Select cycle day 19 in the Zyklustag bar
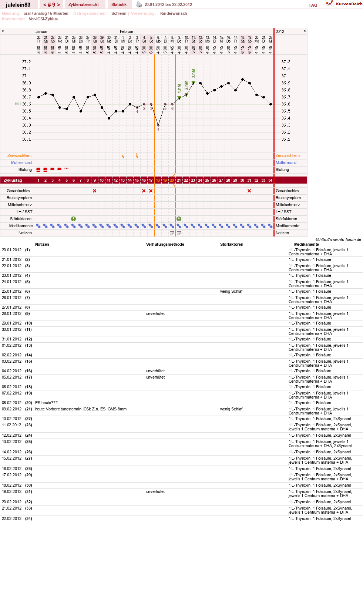 [x=165, y=181]
